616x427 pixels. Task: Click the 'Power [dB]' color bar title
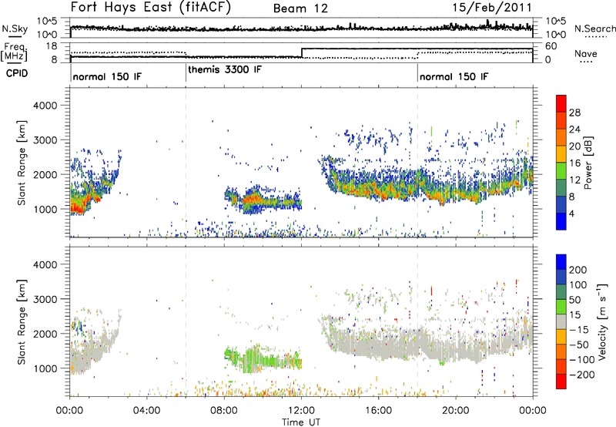[x=588, y=163]
